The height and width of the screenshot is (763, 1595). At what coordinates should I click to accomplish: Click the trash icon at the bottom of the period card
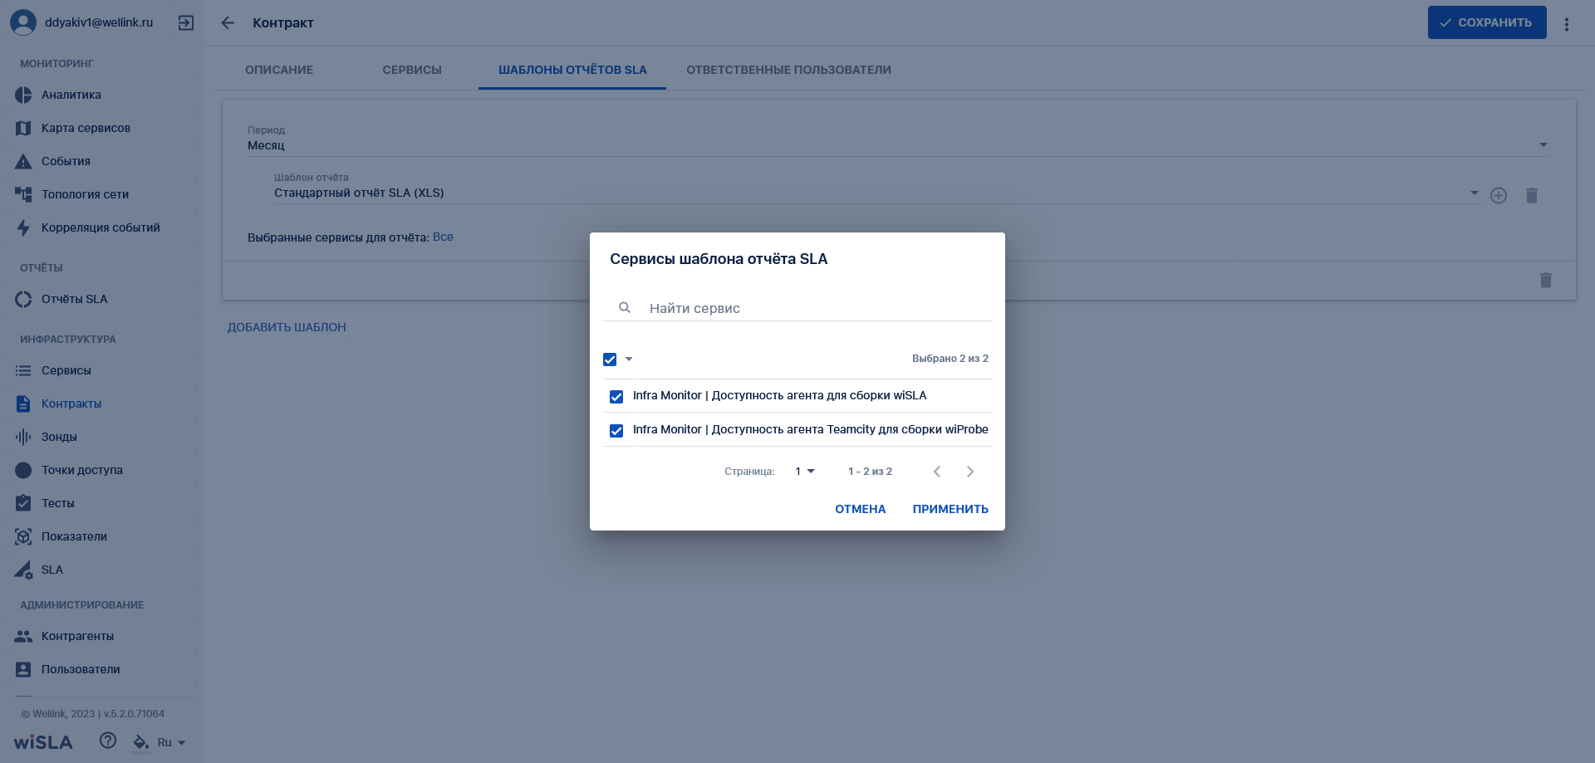1546,280
